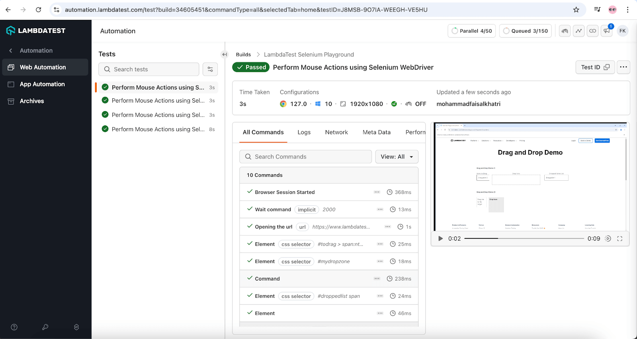Switch to the Network tab
Image resolution: width=637 pixels, height=339 pixels.
click(336, 132)
